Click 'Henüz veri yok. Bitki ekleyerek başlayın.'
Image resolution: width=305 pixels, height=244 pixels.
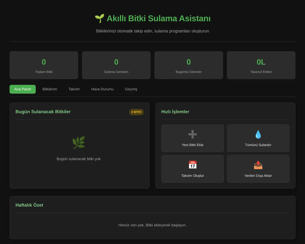coord(152,225)
